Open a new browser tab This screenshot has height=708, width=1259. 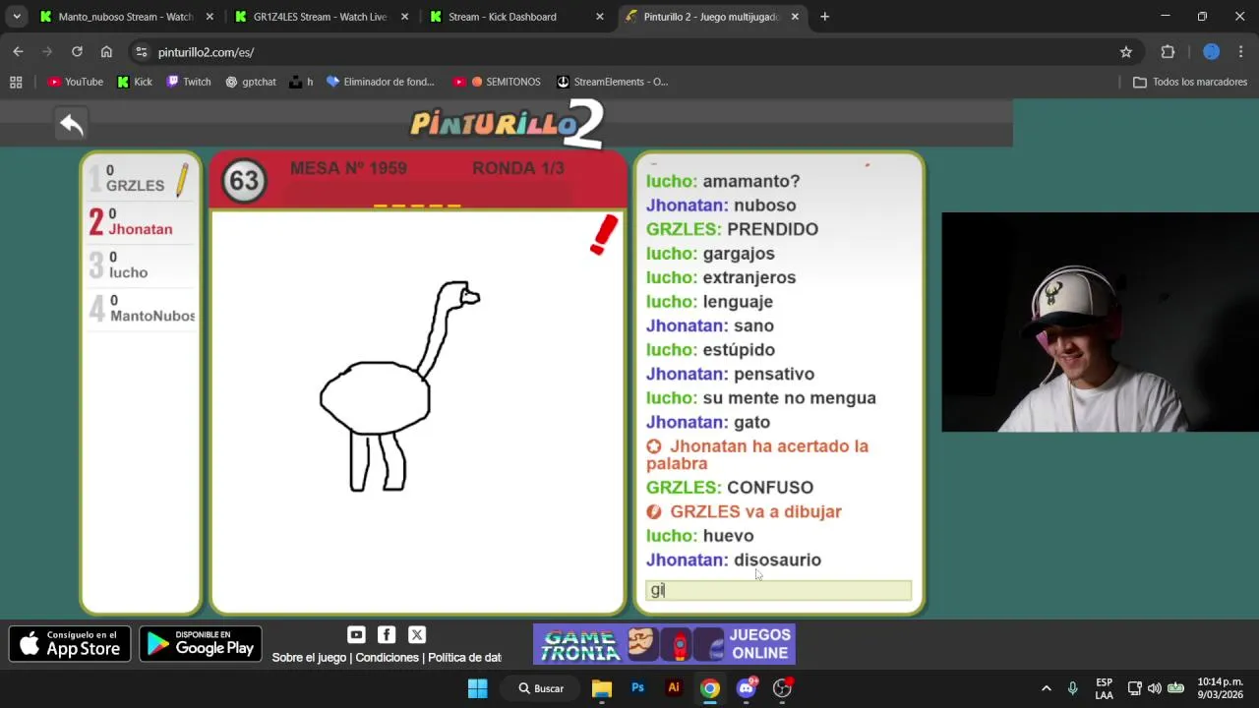click(824, 17)
